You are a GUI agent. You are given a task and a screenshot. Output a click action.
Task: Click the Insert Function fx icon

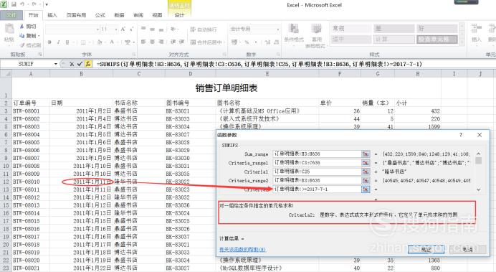point(88,64)
